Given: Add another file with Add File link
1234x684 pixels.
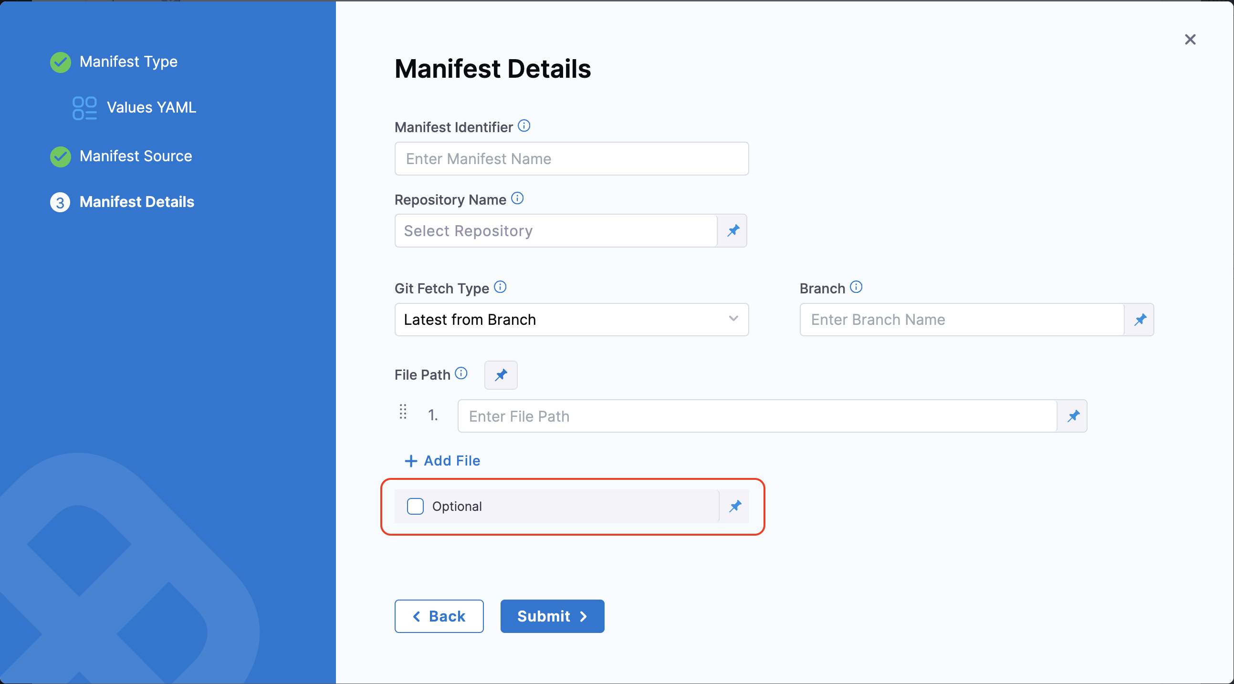Looking at the screenshot, I should coord(443,461).
